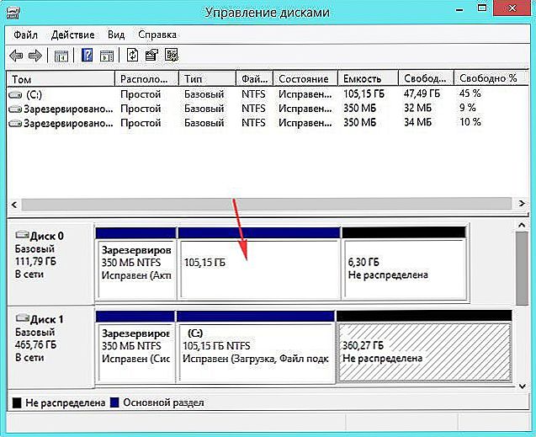Image resolution: width=536 pixels, height=437 pixels.
Task: Select Disk 0 unlabeled 105,15 ГБ partition
Action: (259, 264)
